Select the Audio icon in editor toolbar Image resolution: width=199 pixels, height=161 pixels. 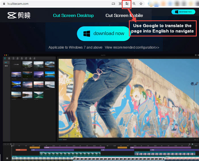[9, 58]
